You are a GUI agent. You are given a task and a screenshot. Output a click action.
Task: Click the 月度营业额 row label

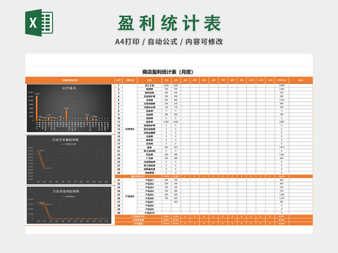click(138, 220)
